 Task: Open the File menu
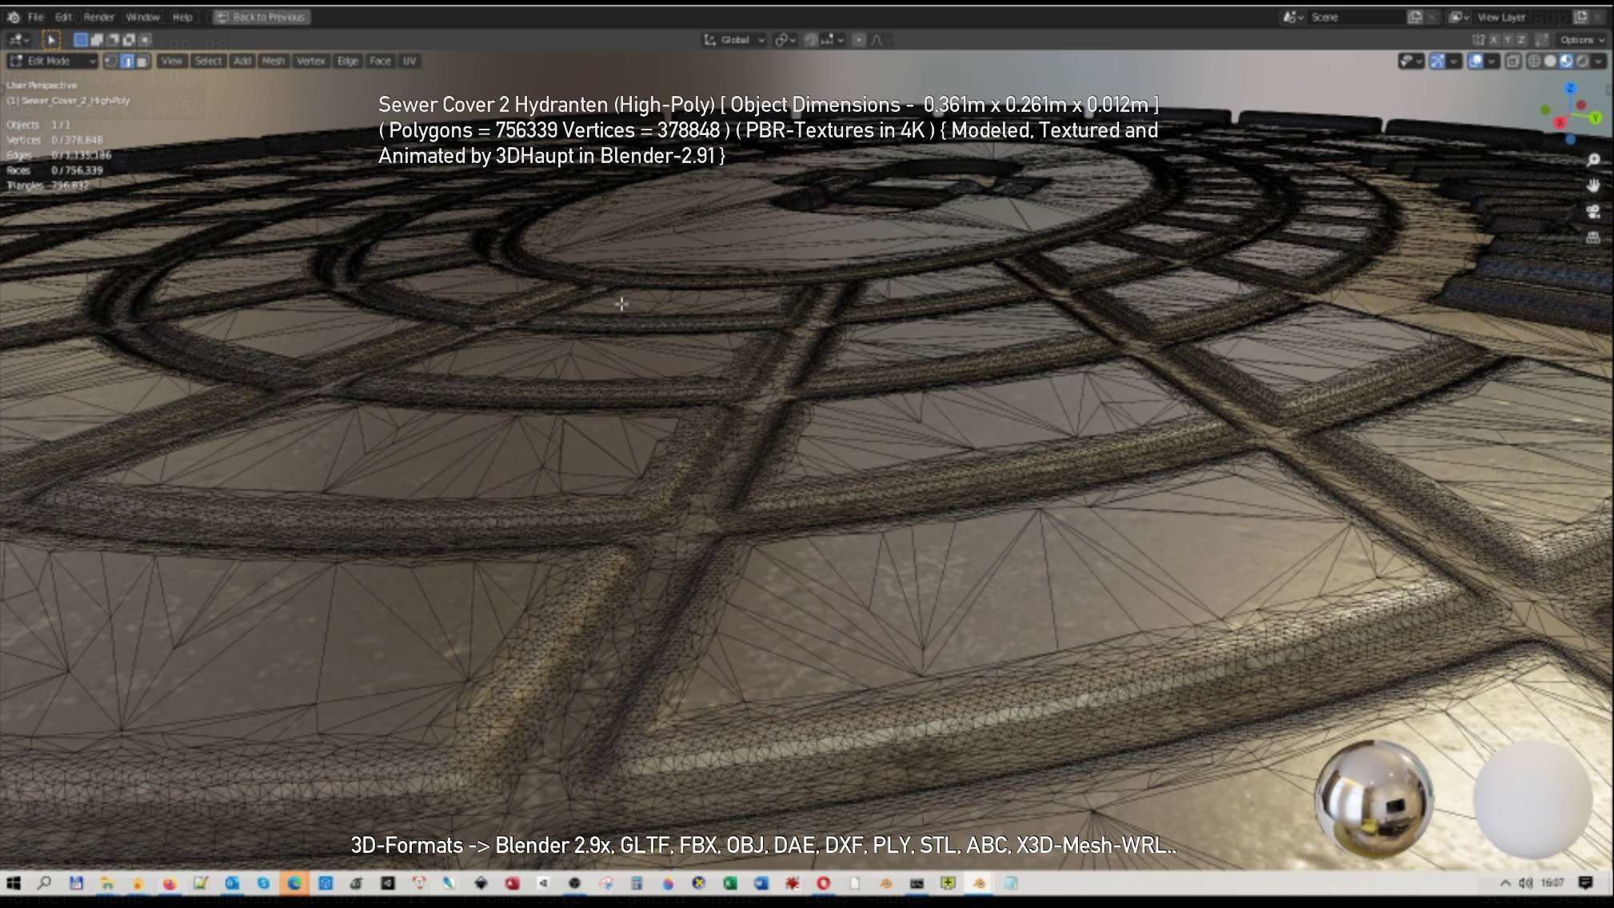[x=36, y=17]
